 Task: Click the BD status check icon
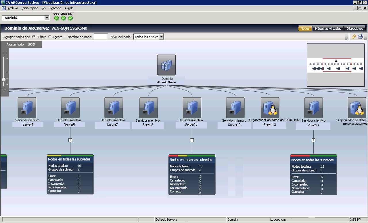click(x=70, y=18)
